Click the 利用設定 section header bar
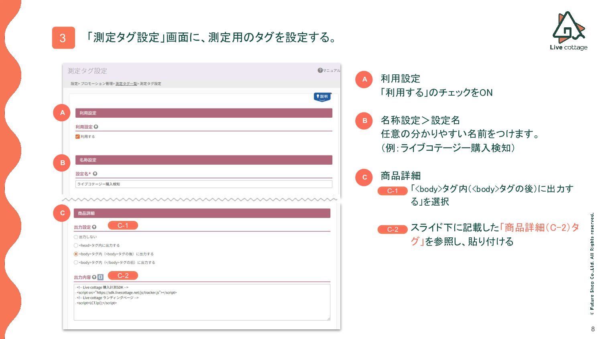 (x=204, y=113)
